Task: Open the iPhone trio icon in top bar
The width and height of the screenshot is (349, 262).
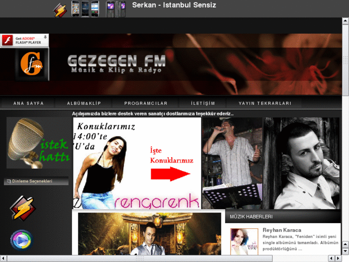Action: coord(85,9)
